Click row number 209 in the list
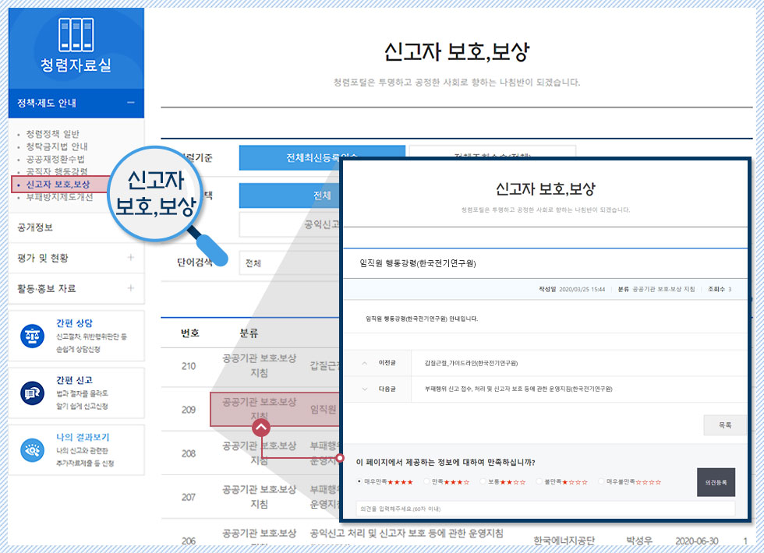 click(189, 410)
